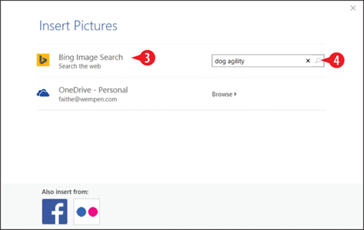Browse OneDrive - Personal files
The image size is (364, 230).
(x=224, y=94)
